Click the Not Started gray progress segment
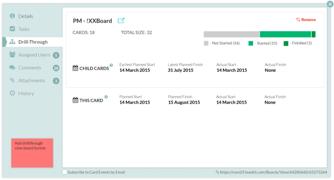334x180 pixels. point(232,34)
